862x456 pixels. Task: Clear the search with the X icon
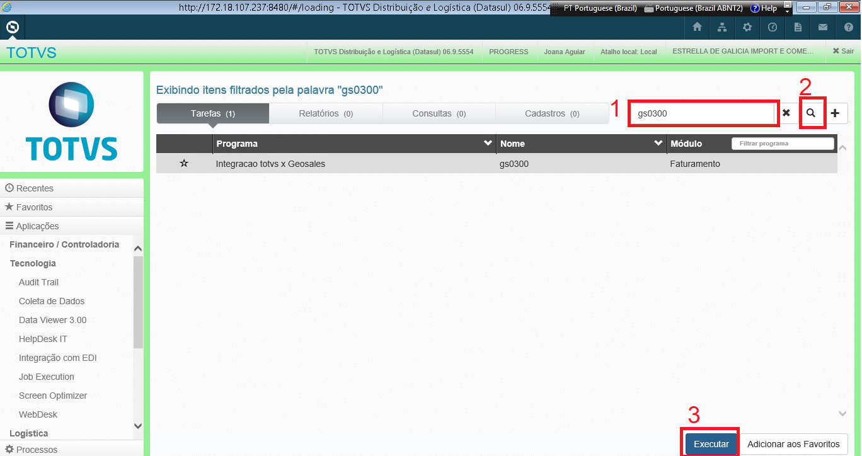(x=786, y=113)
